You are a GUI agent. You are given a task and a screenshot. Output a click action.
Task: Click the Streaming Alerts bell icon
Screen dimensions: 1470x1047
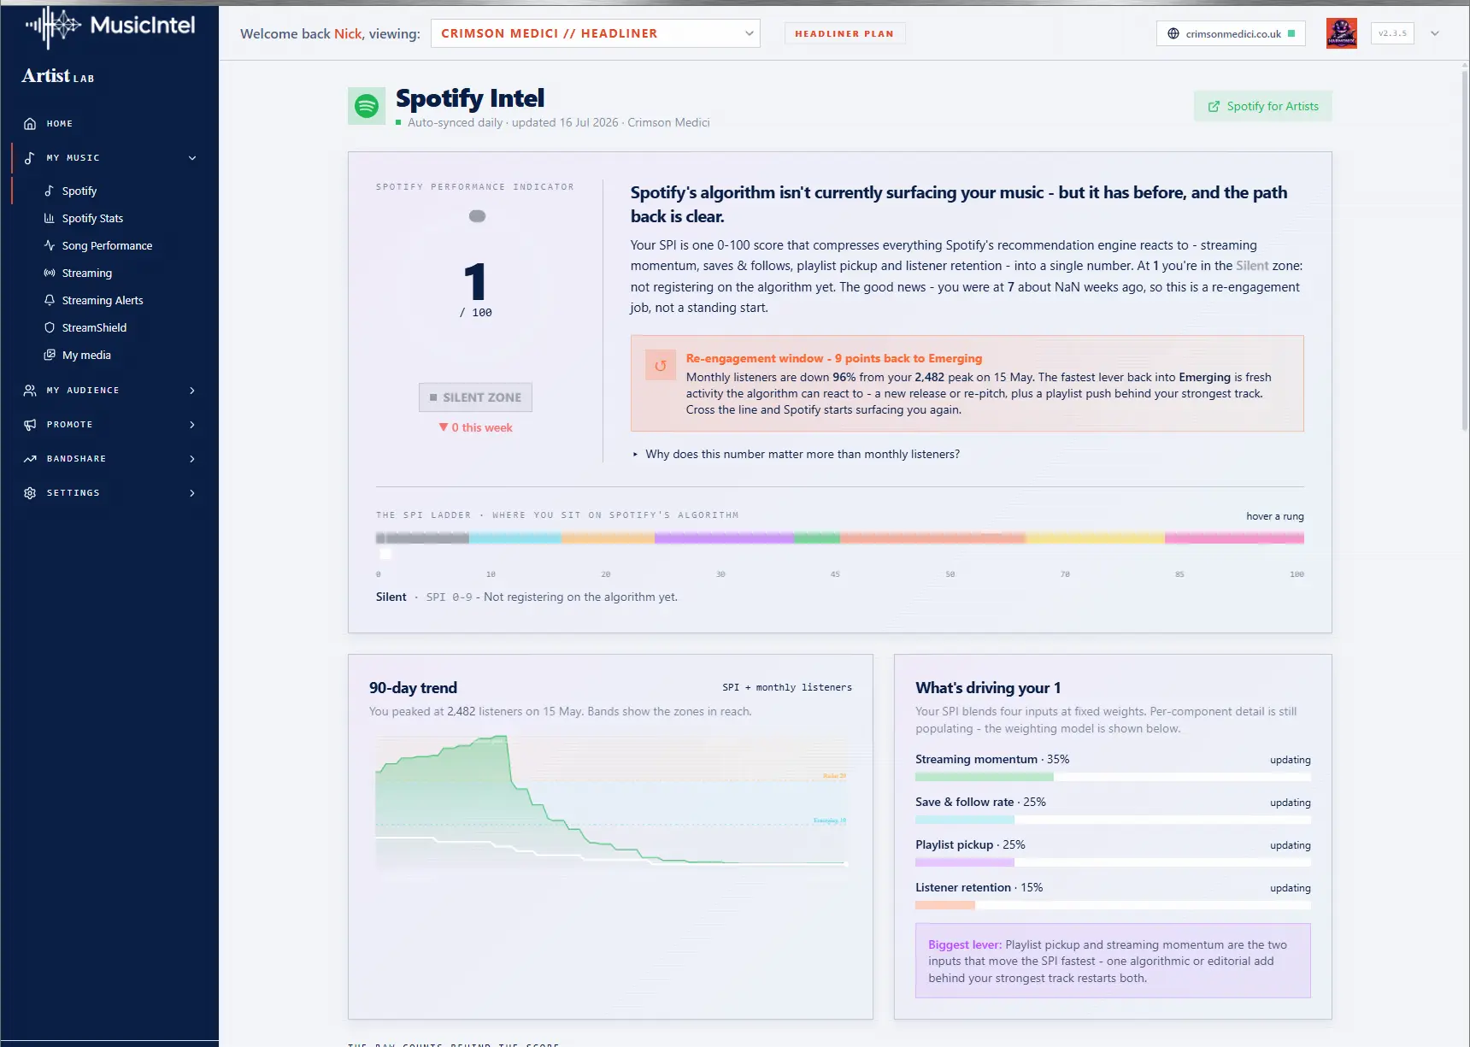(x=50, y=300)
